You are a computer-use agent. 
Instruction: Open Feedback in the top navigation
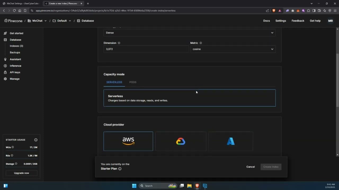pos(298,21)
